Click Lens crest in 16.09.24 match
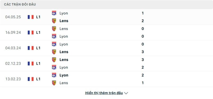The width and height of the screenshot is (213, 99). (54, 29)
